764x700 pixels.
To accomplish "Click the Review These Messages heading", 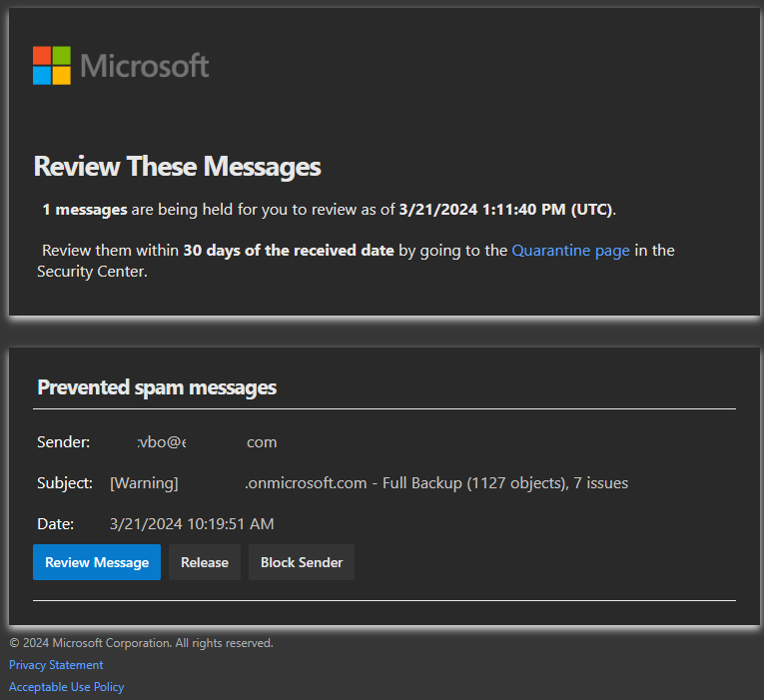I will click(178, 167).
